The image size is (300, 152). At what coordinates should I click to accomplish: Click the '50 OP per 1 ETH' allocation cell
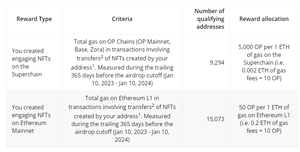[x=264, y=107]
